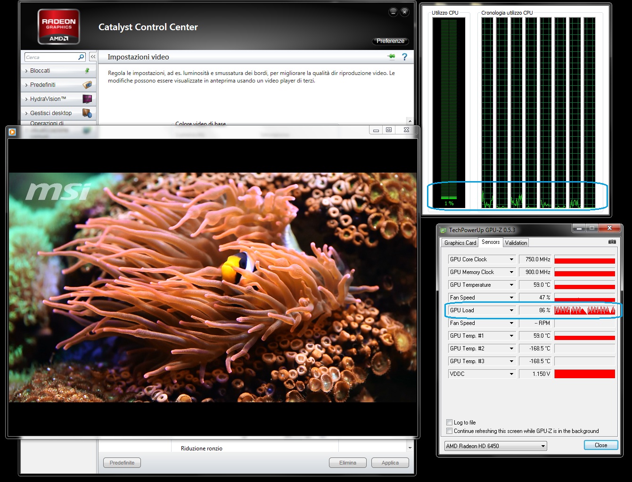Click the green pin icon beside help
This screenshot has height=482, width=632.
click(391, 57)
